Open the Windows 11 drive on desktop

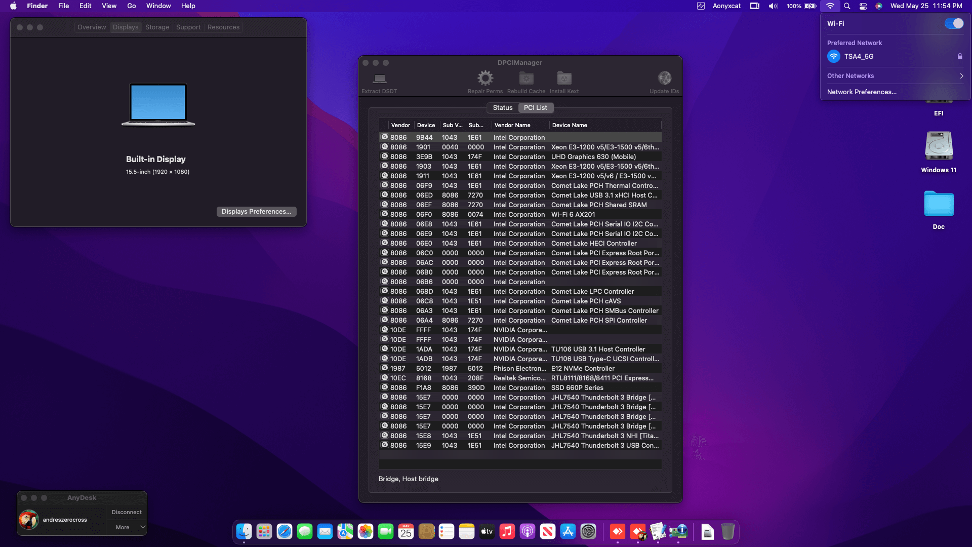point(939,152)
